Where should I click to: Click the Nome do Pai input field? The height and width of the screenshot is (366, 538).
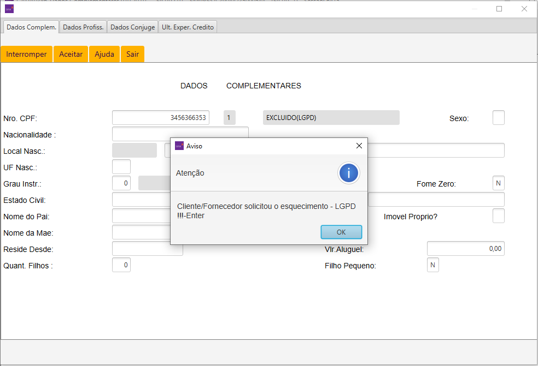click(142, 215)
